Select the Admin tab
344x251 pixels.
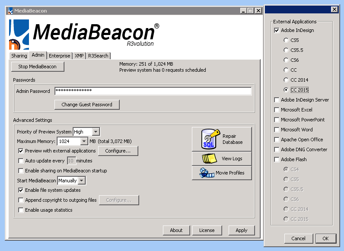click(x=38, y=55)
